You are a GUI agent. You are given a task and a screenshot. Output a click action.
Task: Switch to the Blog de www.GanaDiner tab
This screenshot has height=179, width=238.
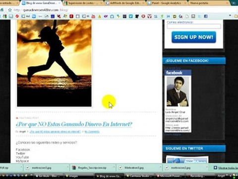pos(41,3)
